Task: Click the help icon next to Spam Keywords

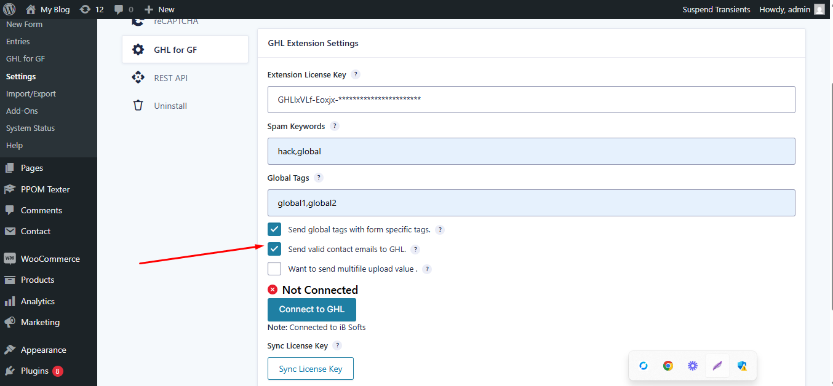Action: pyautogui.click(x=334, y=126)
